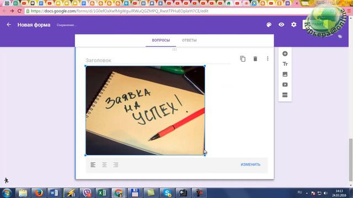
Task: Click the volume icon in system tray
Action: [x=325, y=193]
